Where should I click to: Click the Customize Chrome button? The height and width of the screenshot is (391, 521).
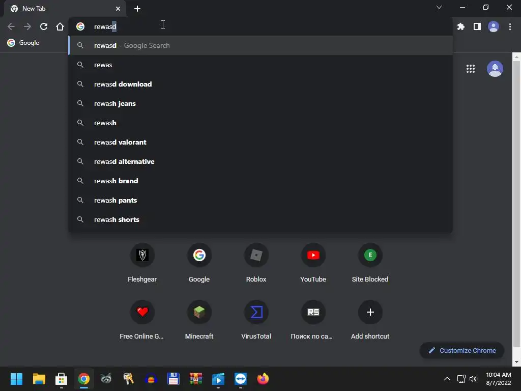tap(462, 350)
